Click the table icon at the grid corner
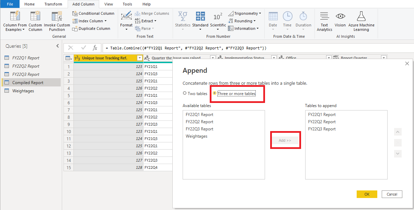This screenshot has width=414, height=210. [69, 58]
